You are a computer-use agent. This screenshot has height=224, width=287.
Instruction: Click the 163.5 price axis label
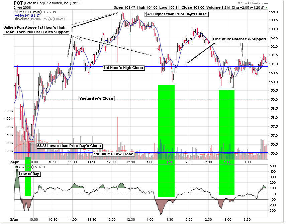click(x=273, y=20)
